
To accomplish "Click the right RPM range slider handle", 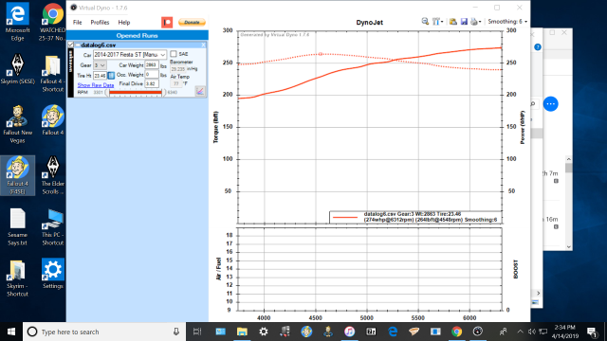I will 164,93.
